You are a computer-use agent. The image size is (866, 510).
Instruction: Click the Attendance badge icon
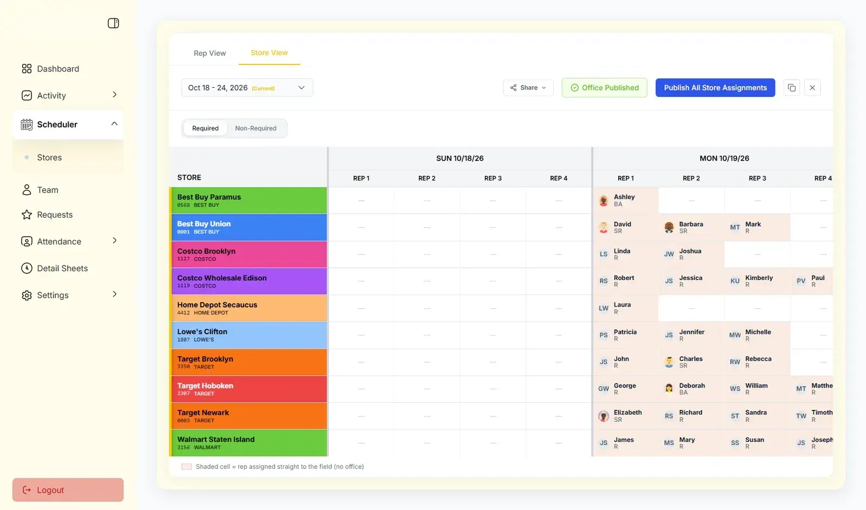point(27,241)
